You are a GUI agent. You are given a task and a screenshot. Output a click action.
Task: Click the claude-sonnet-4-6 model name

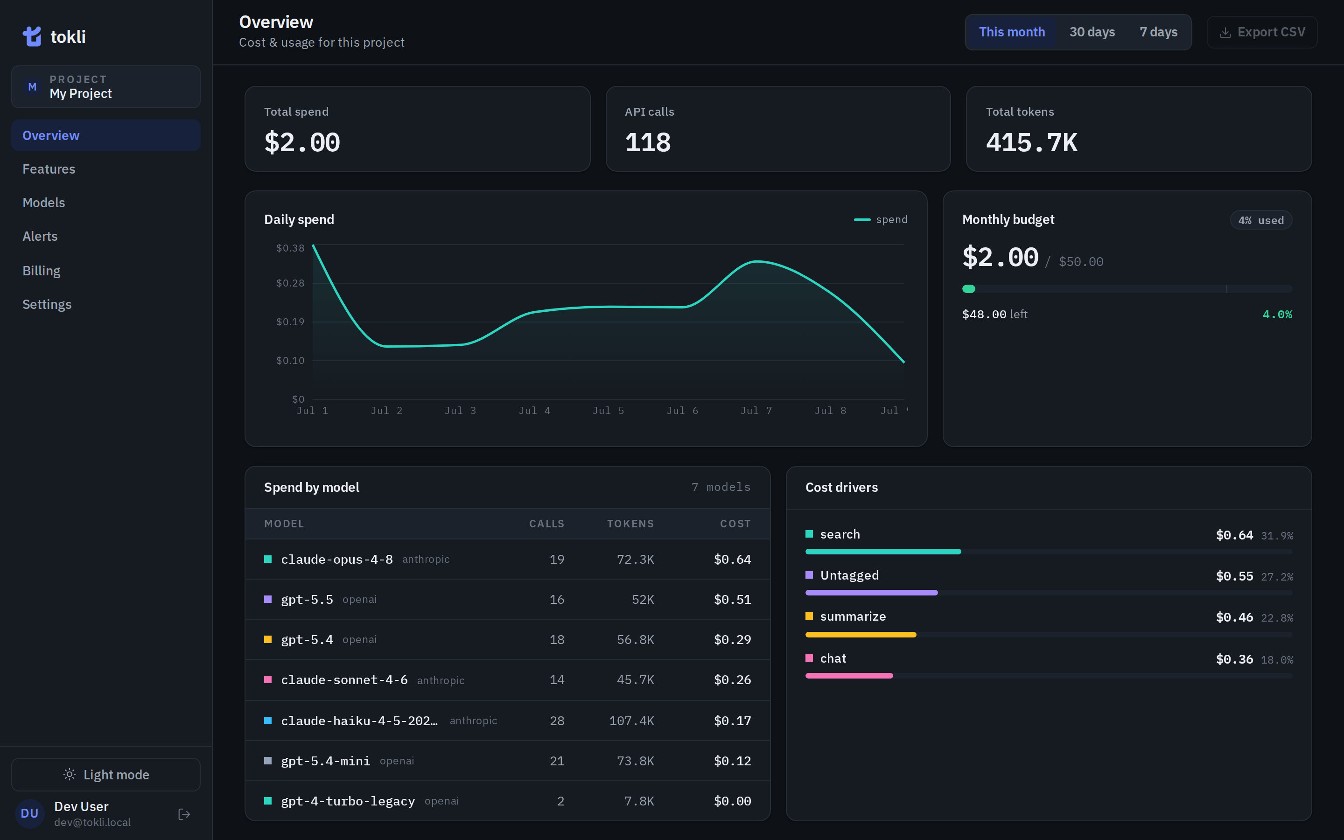[344, 679]
